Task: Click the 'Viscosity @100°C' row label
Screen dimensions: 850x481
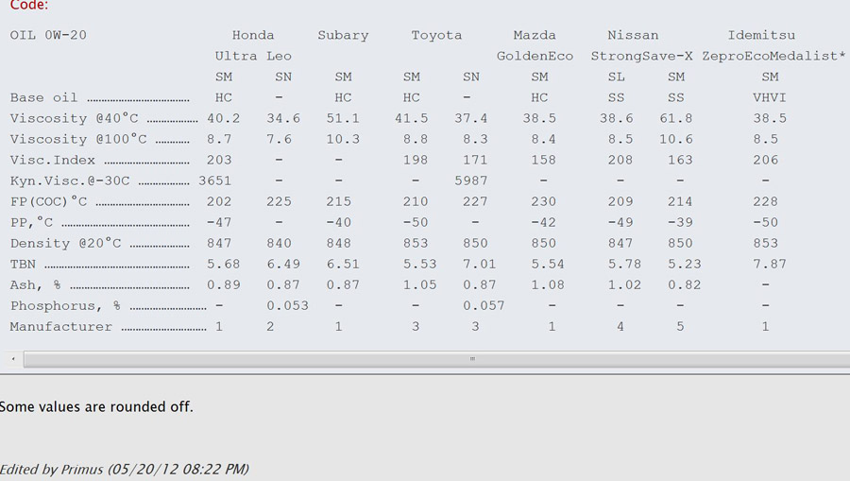Action: [x=78, y=139]
